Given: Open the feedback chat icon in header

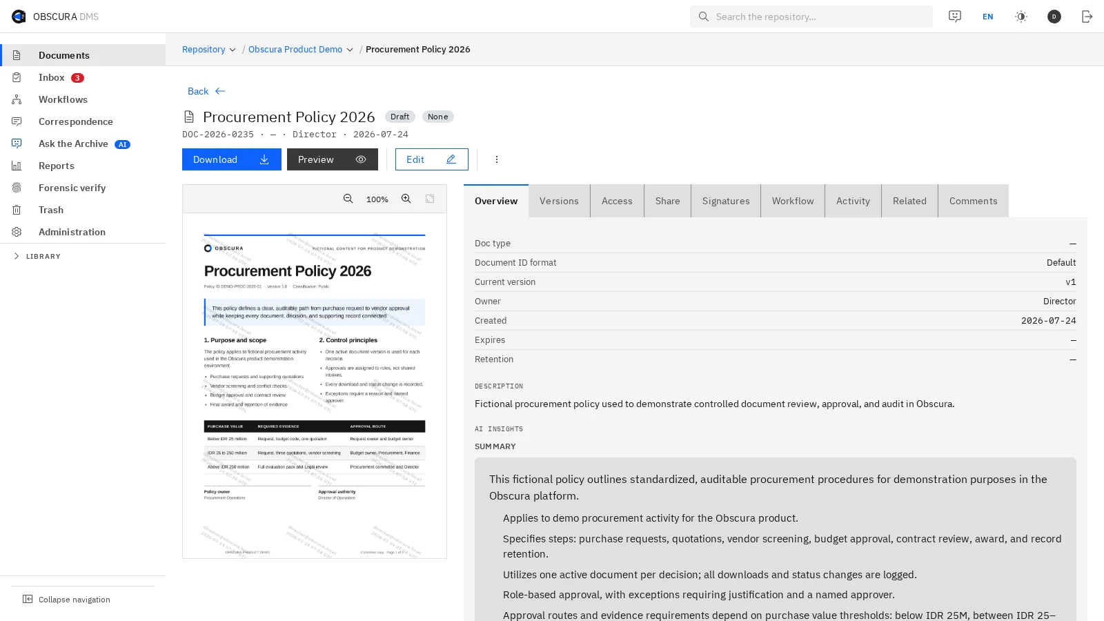Looking at the screenshot, I should pos(955,17).
